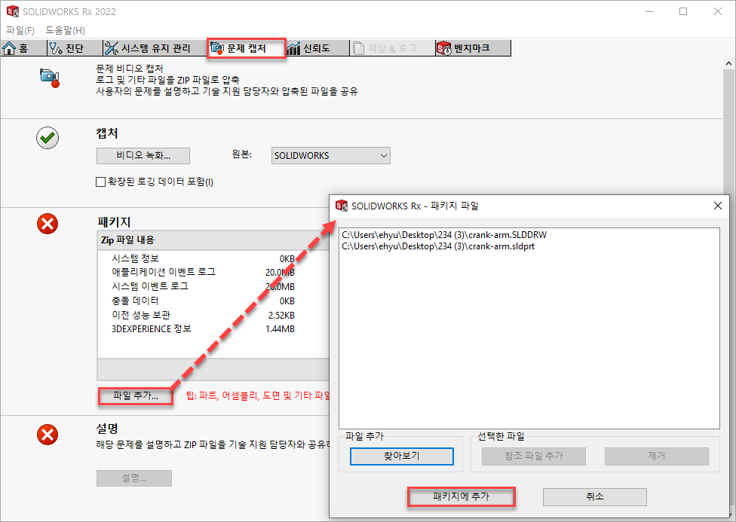736x522 pixels.
Task: Select the 충돌 데이터 row
Action: 204,301
